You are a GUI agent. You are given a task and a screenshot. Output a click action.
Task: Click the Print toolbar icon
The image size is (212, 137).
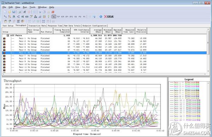tap(19, 12)
